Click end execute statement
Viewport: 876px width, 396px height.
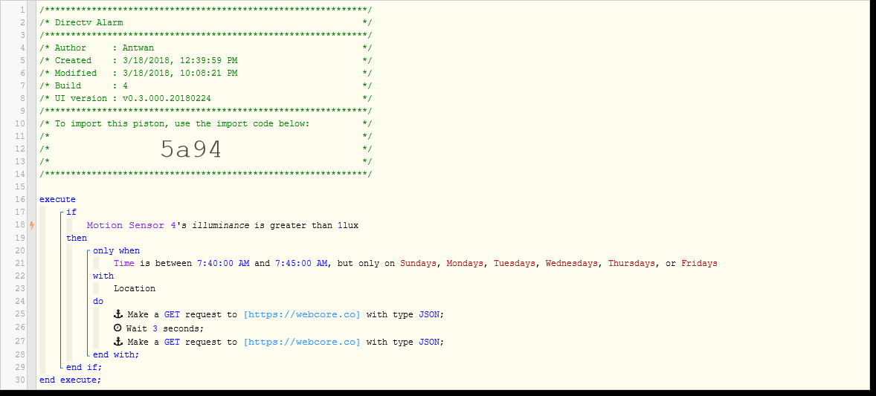pyautogui.click(x=71, y=380)
